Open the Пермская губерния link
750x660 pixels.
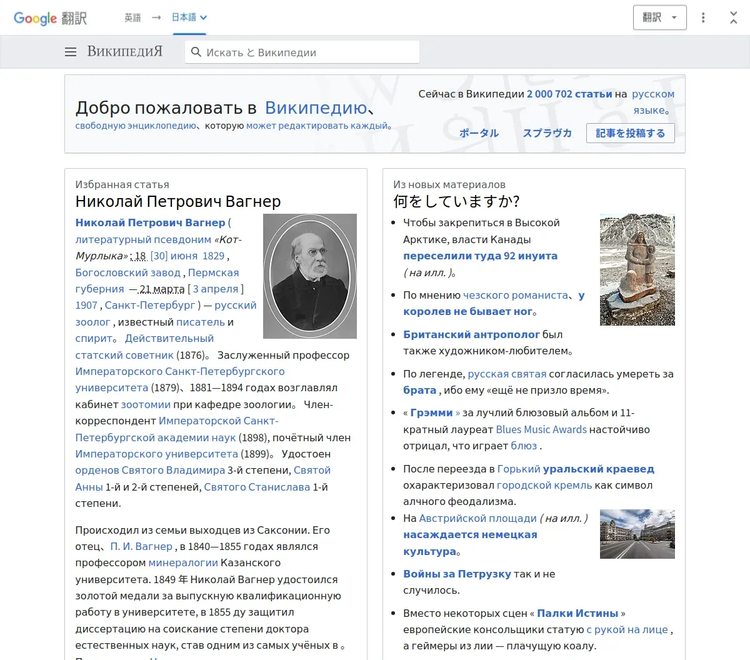157,281
